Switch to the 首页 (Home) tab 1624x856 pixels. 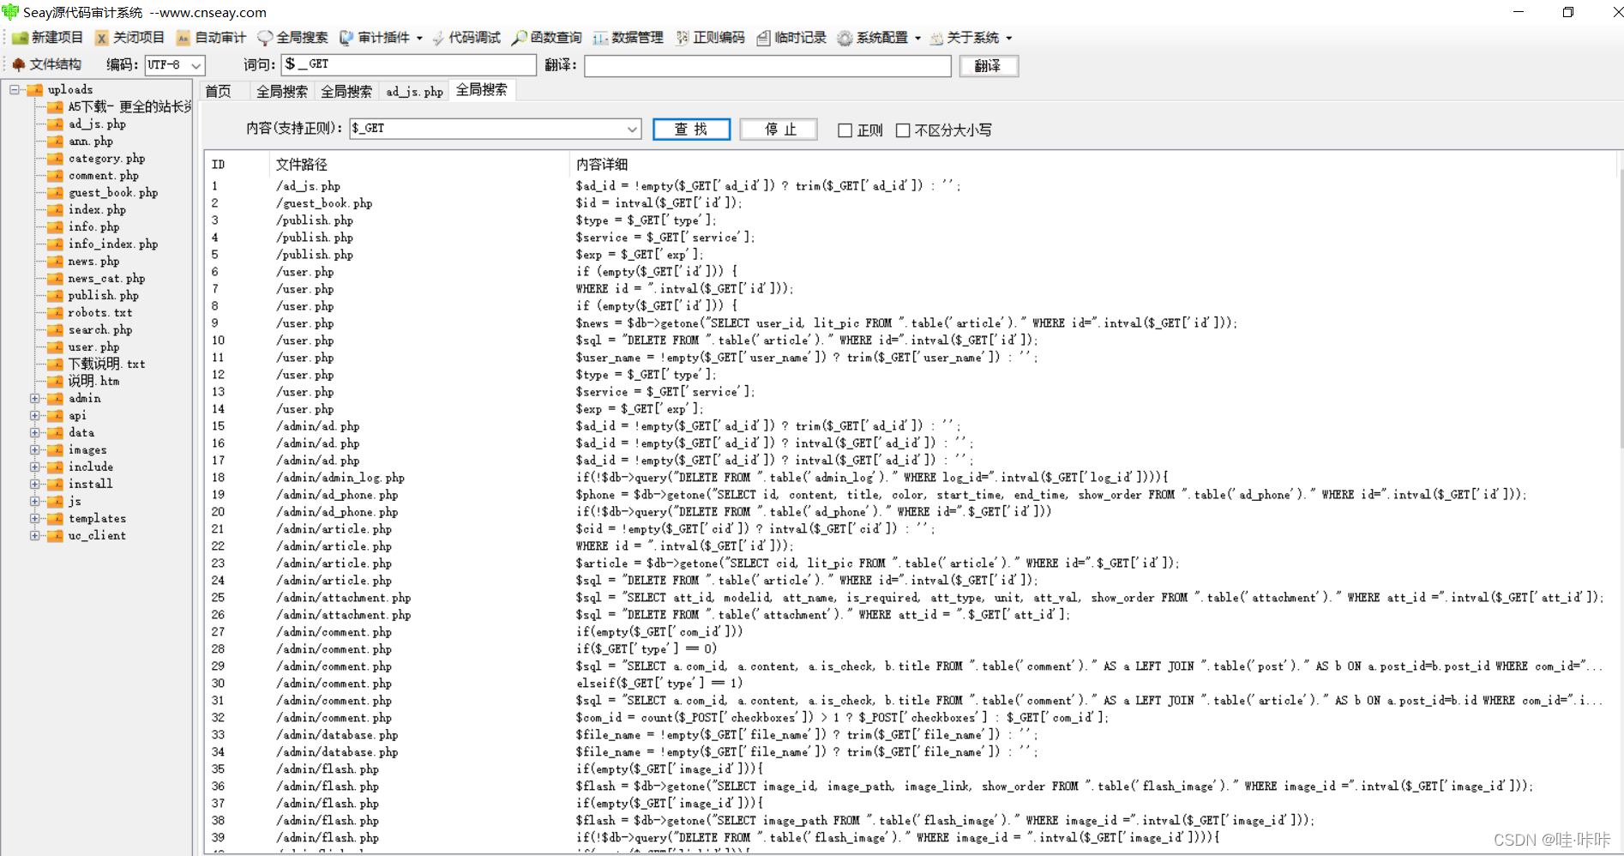[218, 91]
